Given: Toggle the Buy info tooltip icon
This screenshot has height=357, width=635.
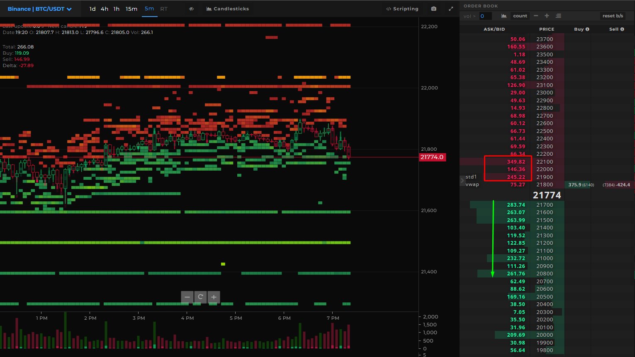Looking at the screenshot, I should (x=587, y=29).
